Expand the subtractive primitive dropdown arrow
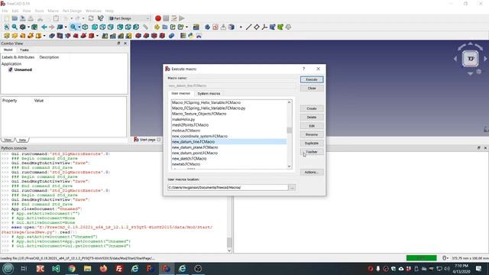Screen dimensions: 489x275 point(97,36)
